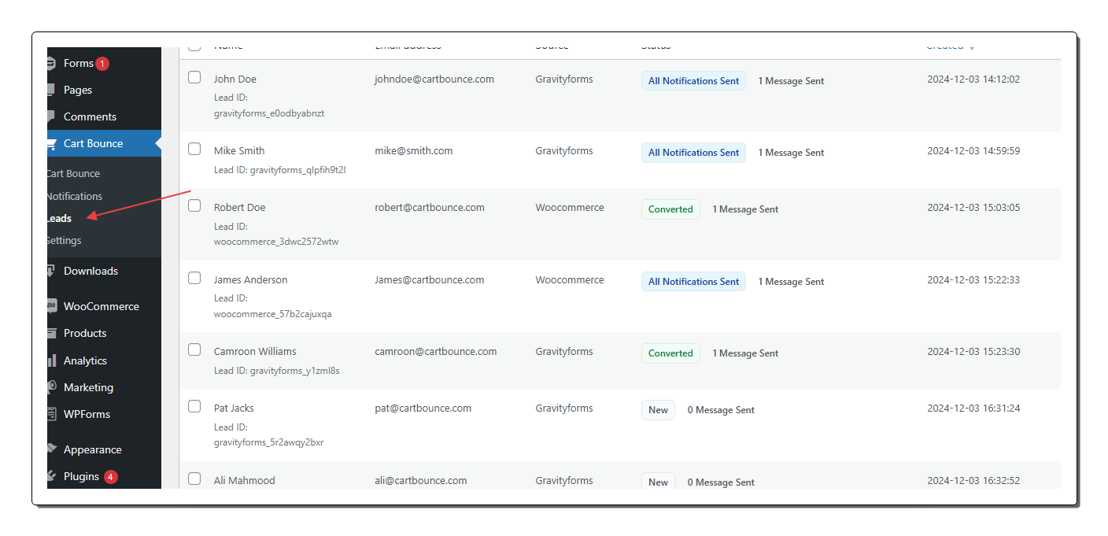Click the WPForms sidebar icon
Image resolution: width=1108 pixels, height=536 pixels.
click(52, 414)
